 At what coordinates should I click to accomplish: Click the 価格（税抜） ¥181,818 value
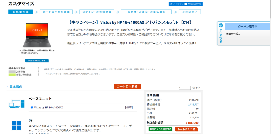193,100
